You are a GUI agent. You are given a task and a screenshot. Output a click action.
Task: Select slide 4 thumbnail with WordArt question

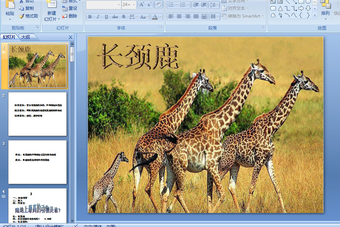point(37,206)
